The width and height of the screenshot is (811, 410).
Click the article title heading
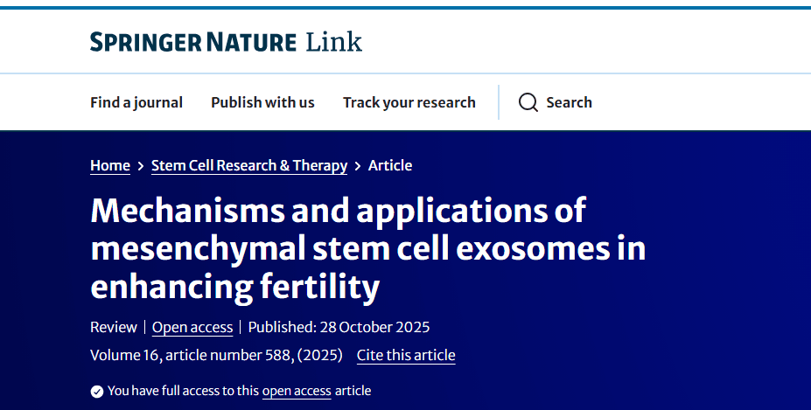click(x=367, y=249)
